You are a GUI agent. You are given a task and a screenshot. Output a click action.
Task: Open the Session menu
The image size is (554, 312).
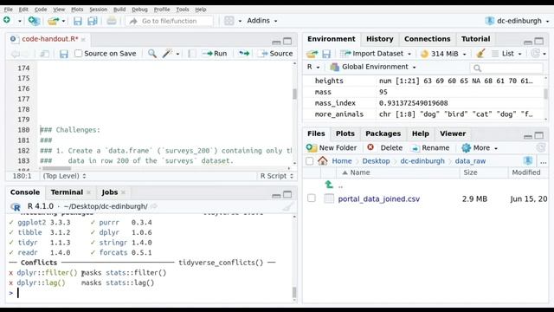coord(98,10)
